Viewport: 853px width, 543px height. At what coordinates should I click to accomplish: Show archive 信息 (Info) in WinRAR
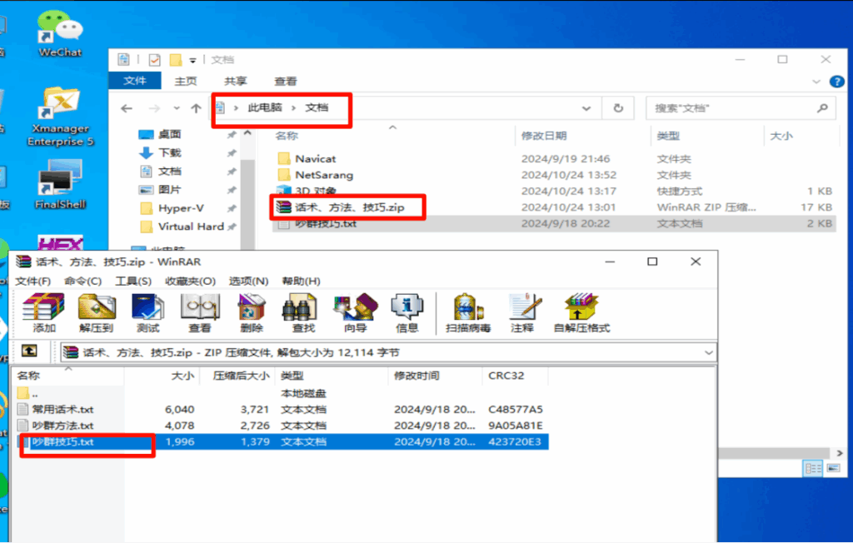coord(407,314)
